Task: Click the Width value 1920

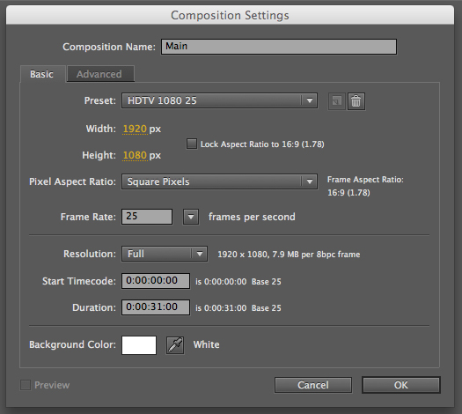Action: 135,129
